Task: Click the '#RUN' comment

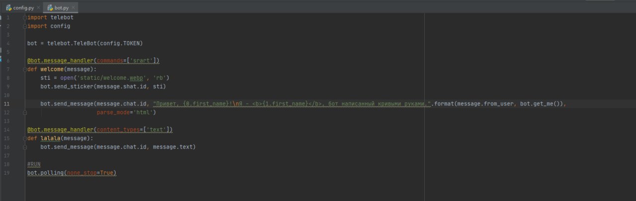Action: 34,164
